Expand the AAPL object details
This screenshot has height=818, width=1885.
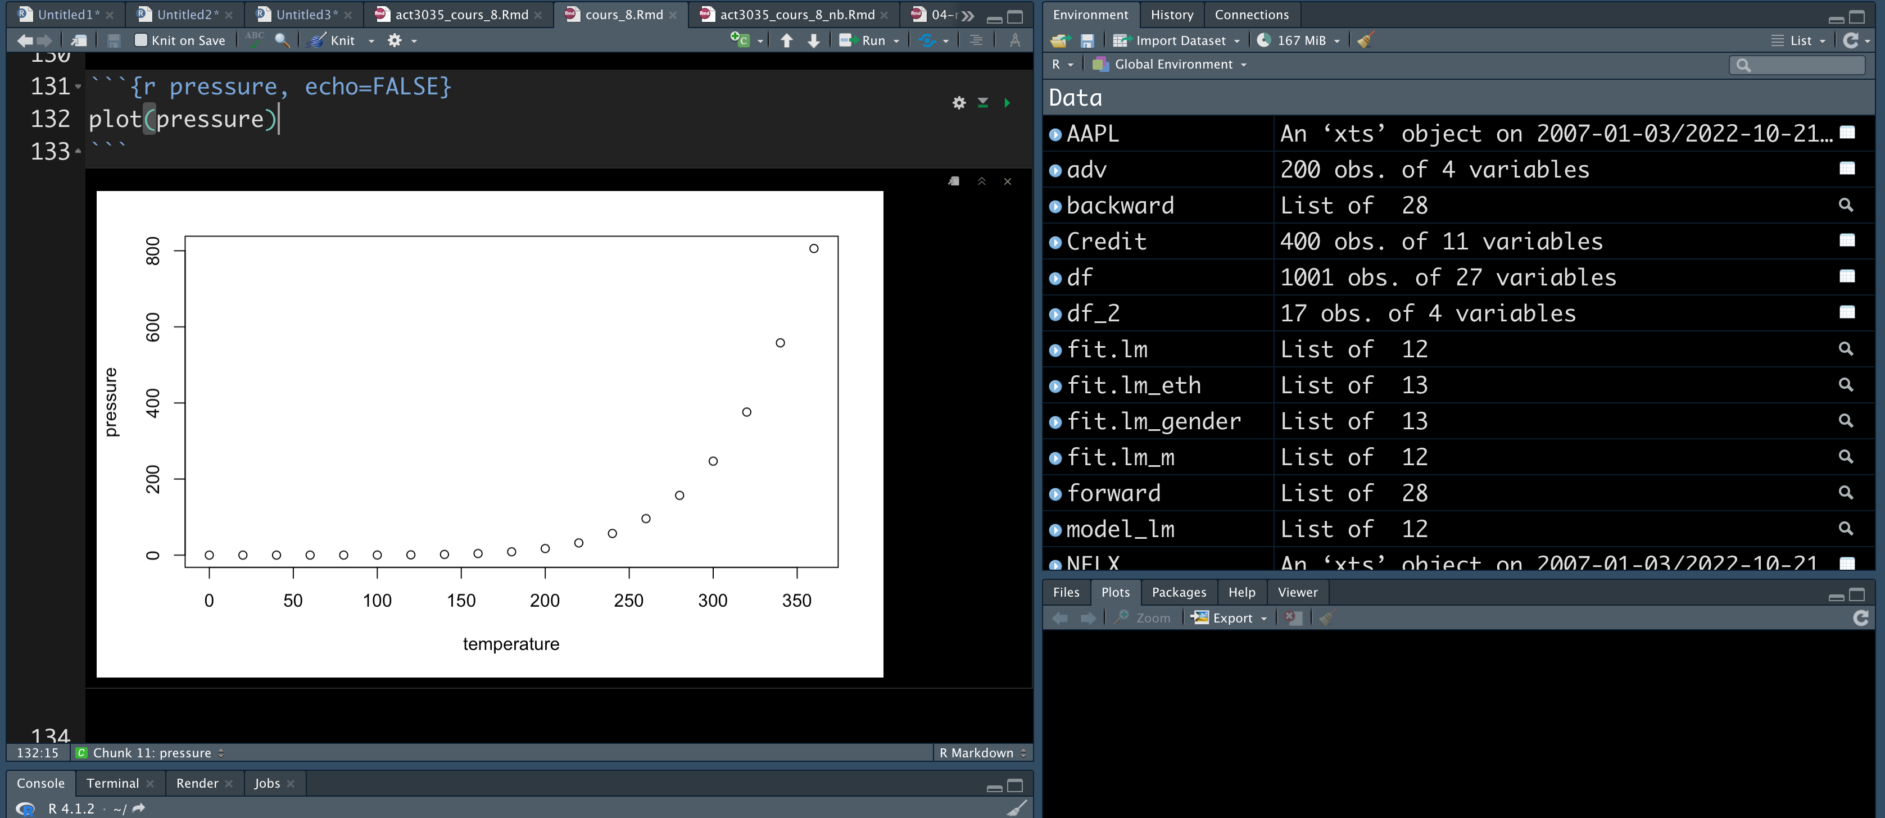click(1055, 135)
